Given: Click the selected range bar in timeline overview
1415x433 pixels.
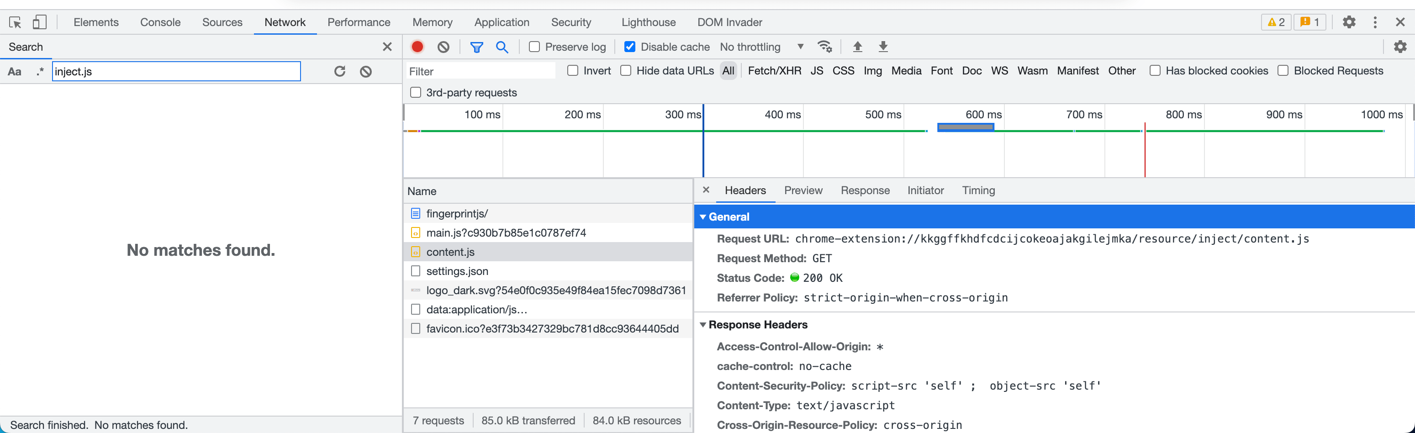Looking at the screenshot, I should click(x=965, y=127).
